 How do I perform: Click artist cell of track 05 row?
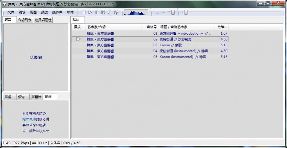pyautogui.click(x=100, y=57)
